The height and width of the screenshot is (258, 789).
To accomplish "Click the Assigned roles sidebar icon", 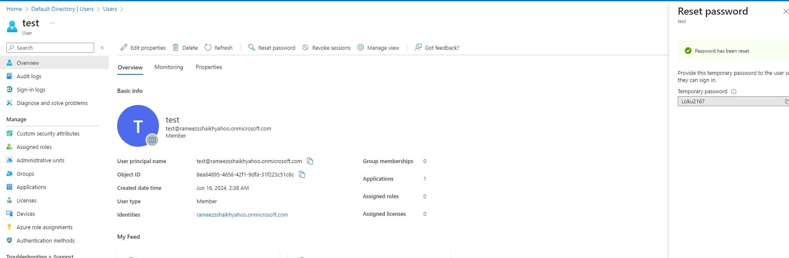I will pyautogui.click(x=9, y=147).
